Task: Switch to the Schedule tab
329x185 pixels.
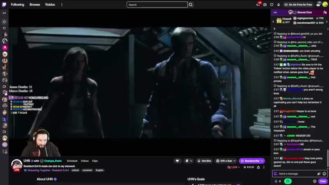Action: click(x=72, y=161)
